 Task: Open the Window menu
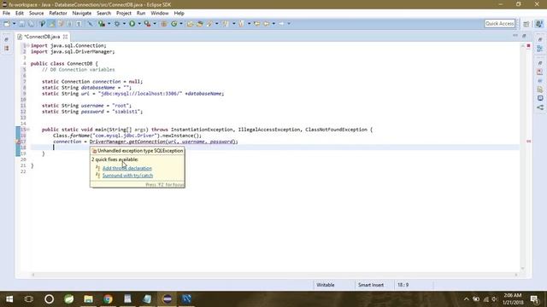(160, 14)
